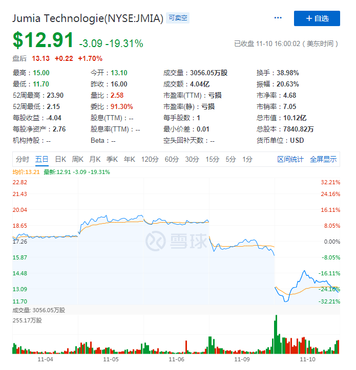The image size is (356, 370).
Task: Select the 年K yearly chart tab
Action: 130,160
